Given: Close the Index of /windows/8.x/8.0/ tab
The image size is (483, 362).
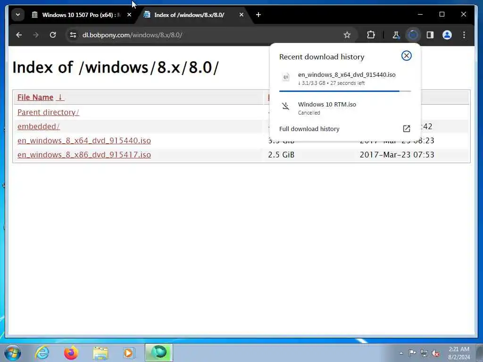Looking at the screenshot, I should (241, 15).
